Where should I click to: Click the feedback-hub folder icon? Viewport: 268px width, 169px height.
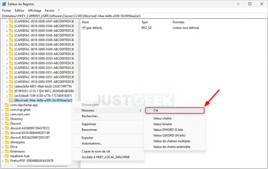(7, 156)
